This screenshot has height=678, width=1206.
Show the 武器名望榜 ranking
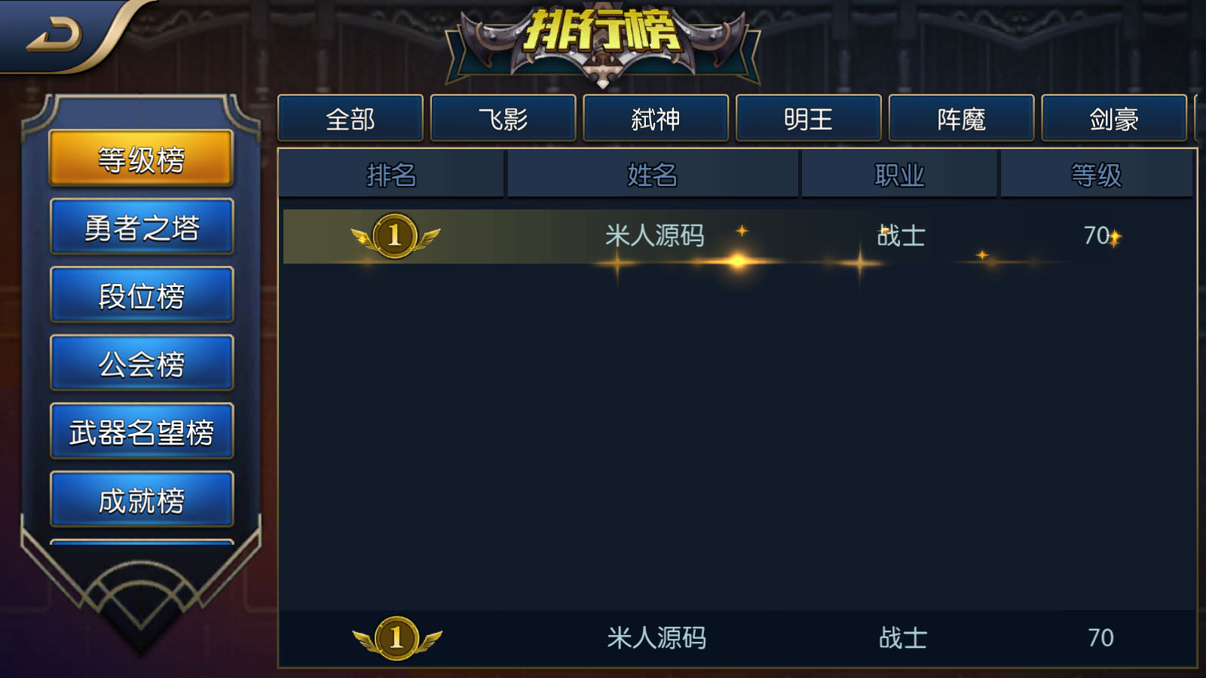tap(142, 431)
